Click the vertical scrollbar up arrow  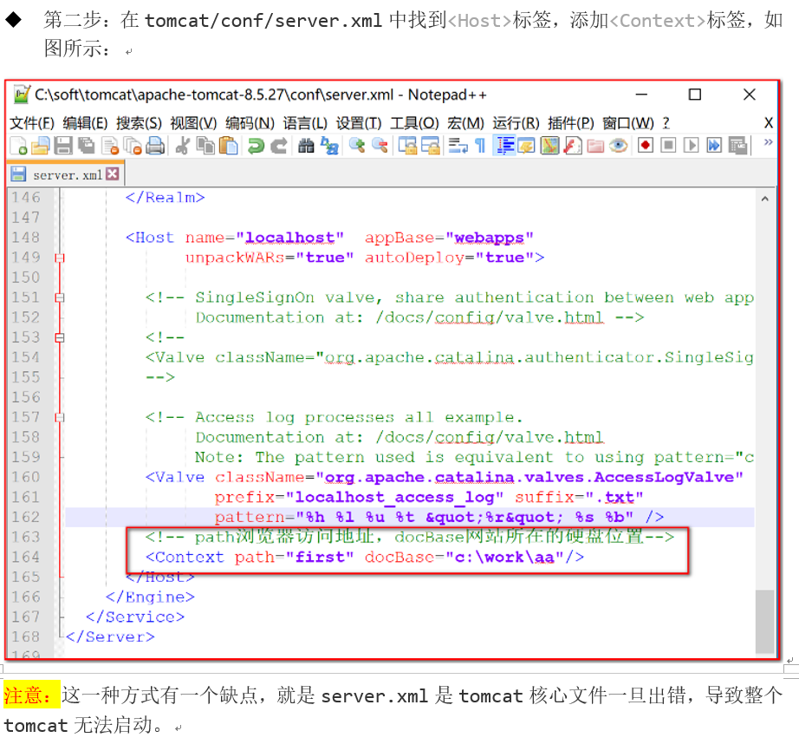click(x=765, y=199)
